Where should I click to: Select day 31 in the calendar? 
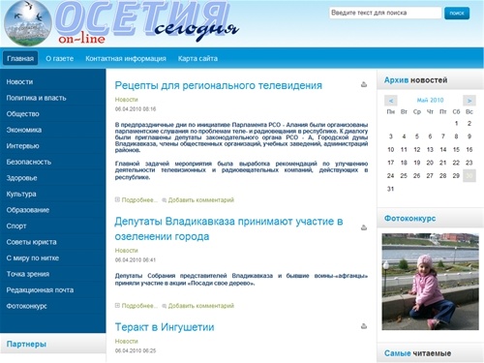[390, 189]
